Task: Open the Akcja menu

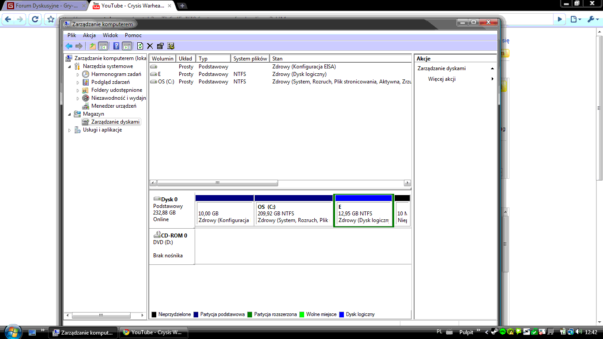Action: coord(89,35)
